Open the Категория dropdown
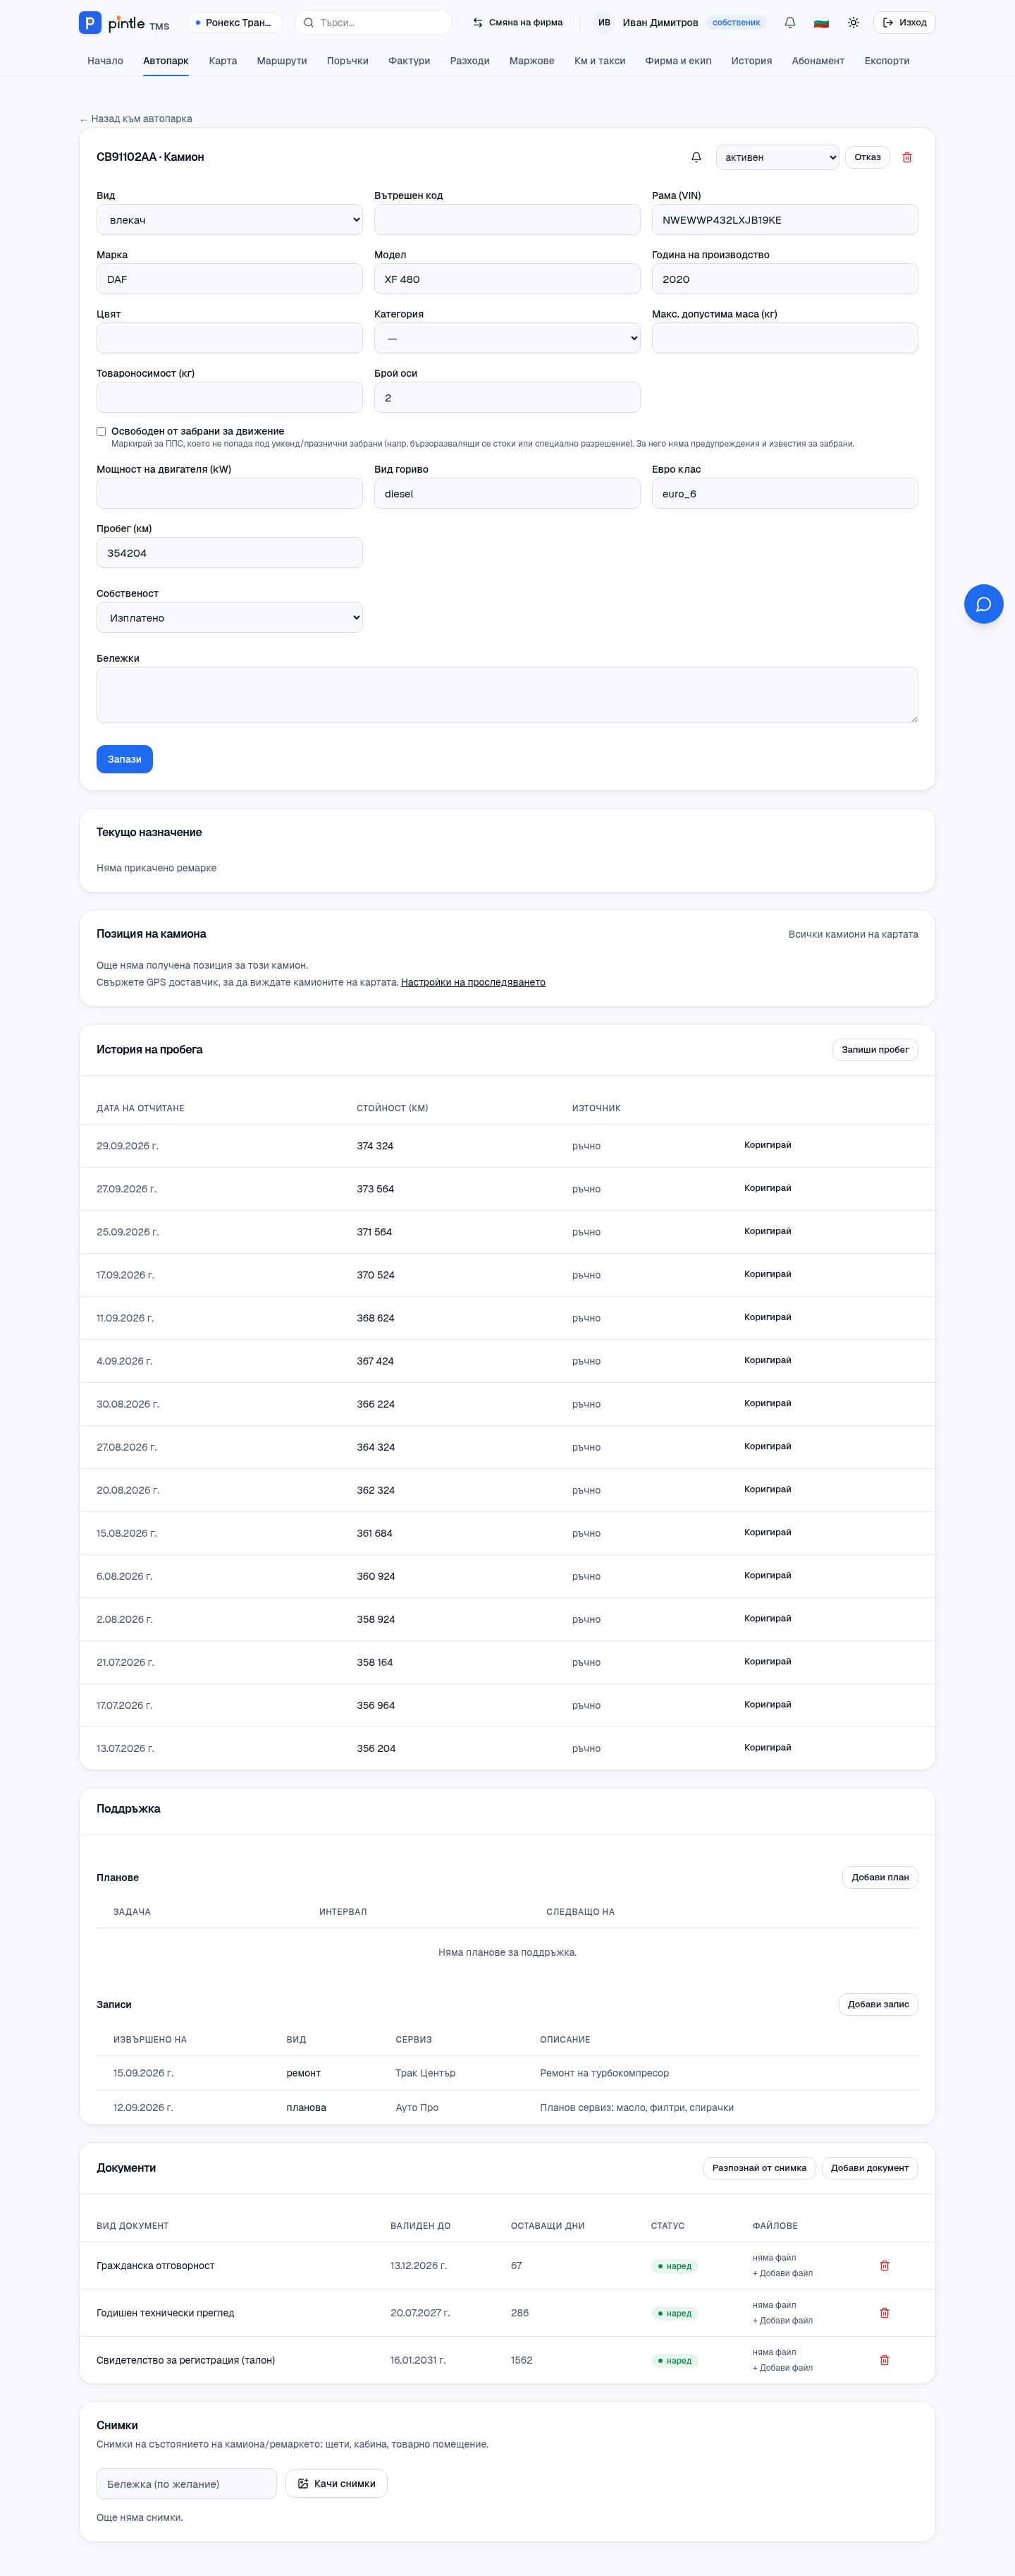1015x2576 pixels. 508,338
